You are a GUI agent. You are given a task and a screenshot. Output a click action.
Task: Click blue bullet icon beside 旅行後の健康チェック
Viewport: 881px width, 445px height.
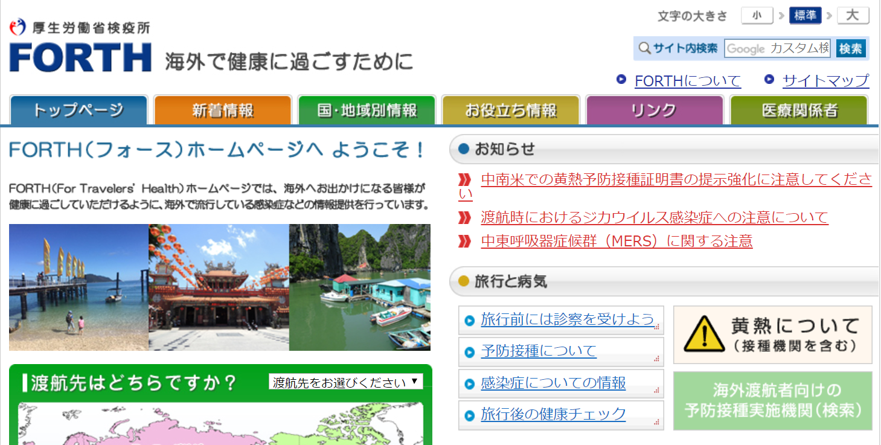click(x=469, y=415)
